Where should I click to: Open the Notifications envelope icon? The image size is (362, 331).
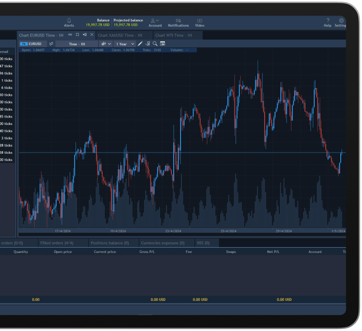coord(178,21)
